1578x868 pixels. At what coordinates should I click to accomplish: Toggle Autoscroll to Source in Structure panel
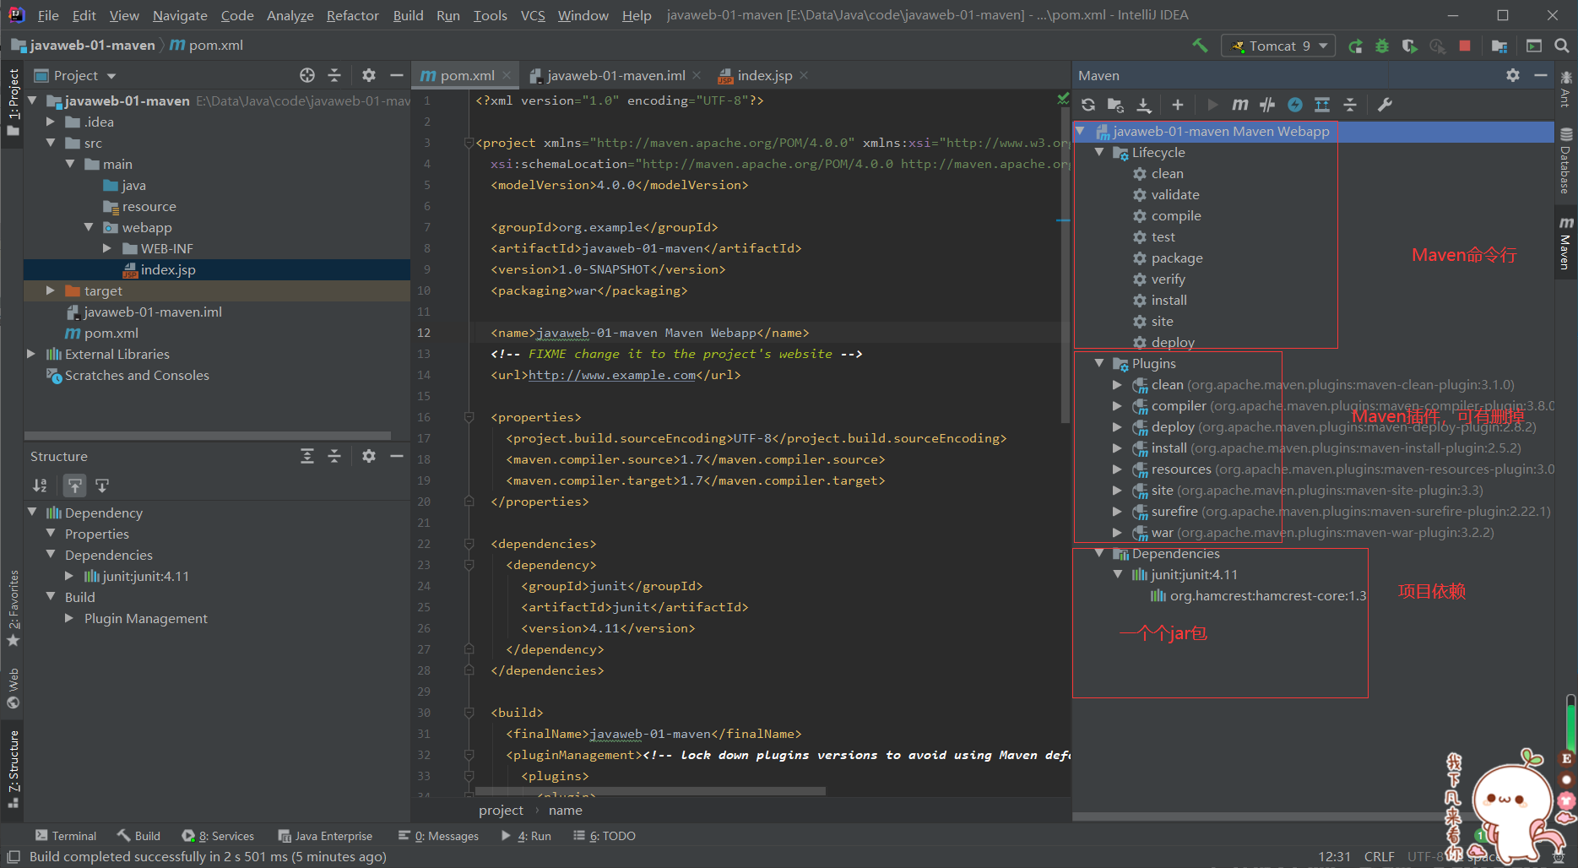75,486
